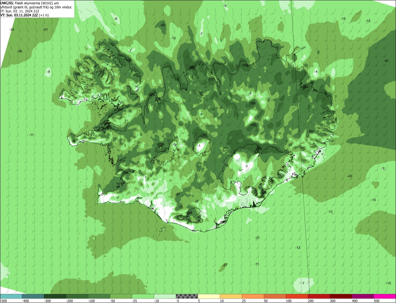Click the legend swatch between 25 and 50

253,296
